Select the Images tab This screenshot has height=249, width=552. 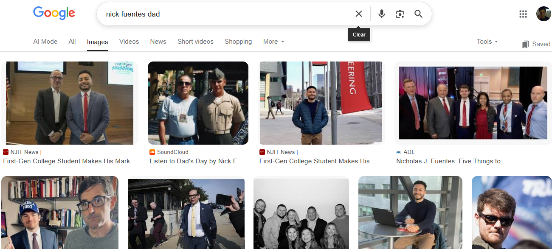(98, 42)
